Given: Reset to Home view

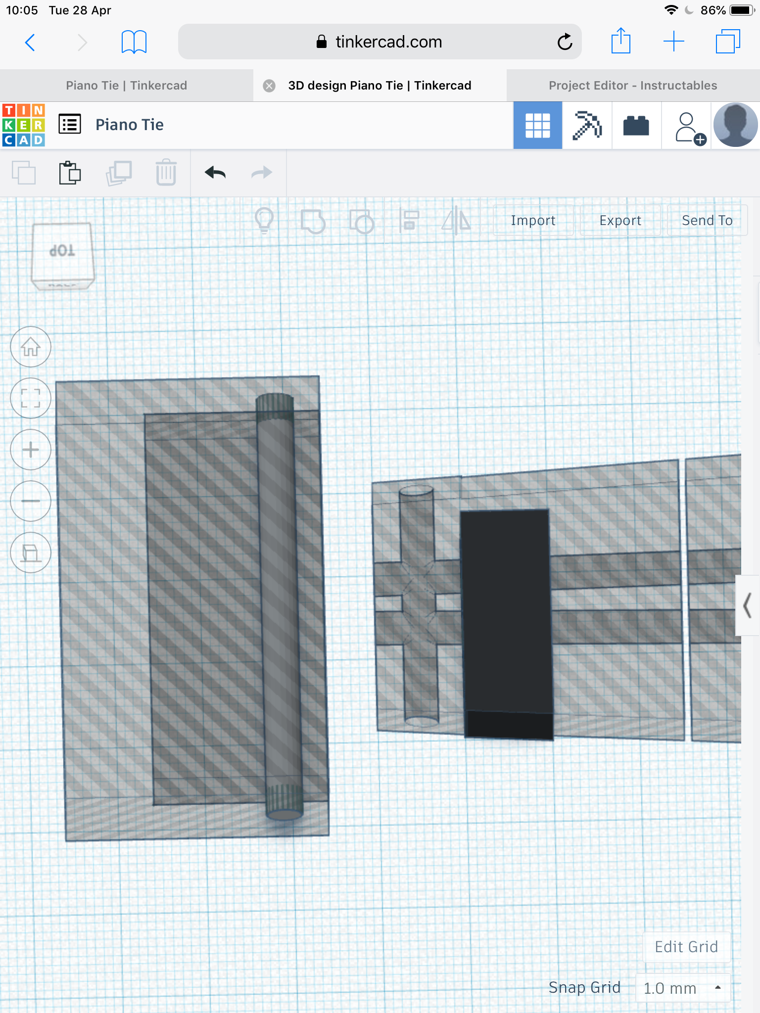Looking at the screenshot, I should coord(31,347).
